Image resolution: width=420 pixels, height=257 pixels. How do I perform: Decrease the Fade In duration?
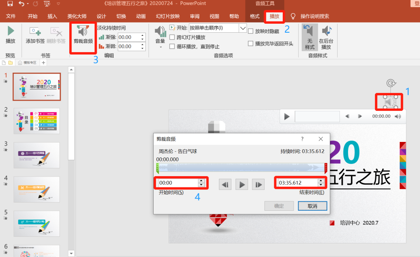tap(142, 39)
